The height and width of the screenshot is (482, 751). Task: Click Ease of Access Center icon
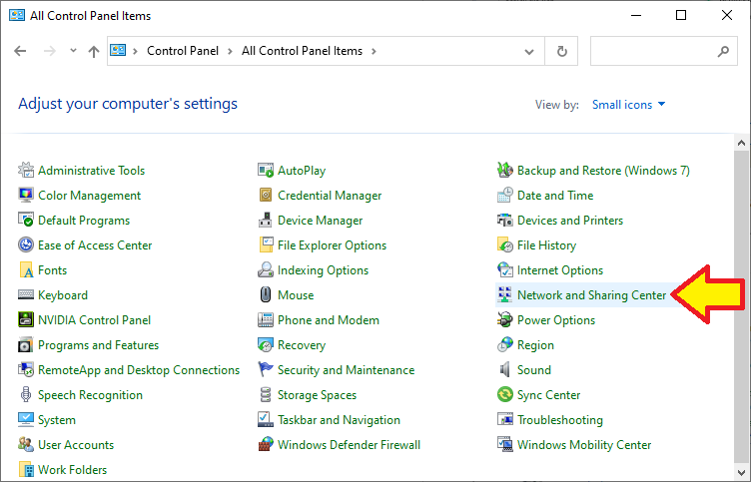(26, 244)
